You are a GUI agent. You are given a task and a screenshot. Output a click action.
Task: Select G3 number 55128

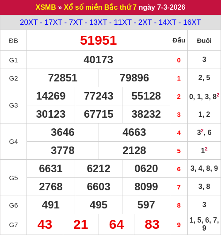(x=146, y=96)
